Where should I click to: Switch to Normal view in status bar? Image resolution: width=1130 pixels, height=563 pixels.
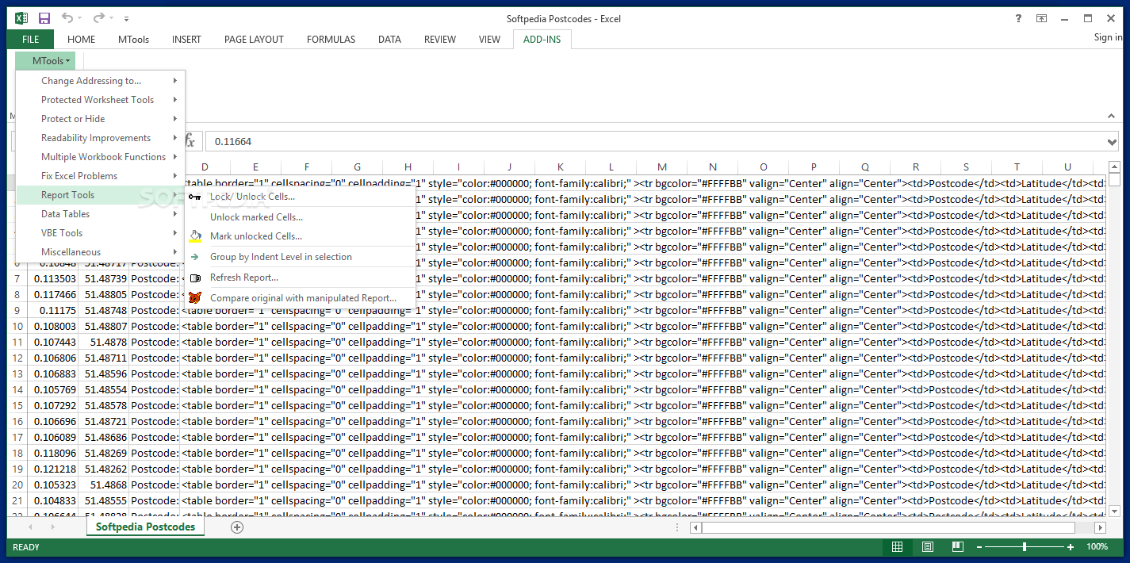[x=897, y=547]
